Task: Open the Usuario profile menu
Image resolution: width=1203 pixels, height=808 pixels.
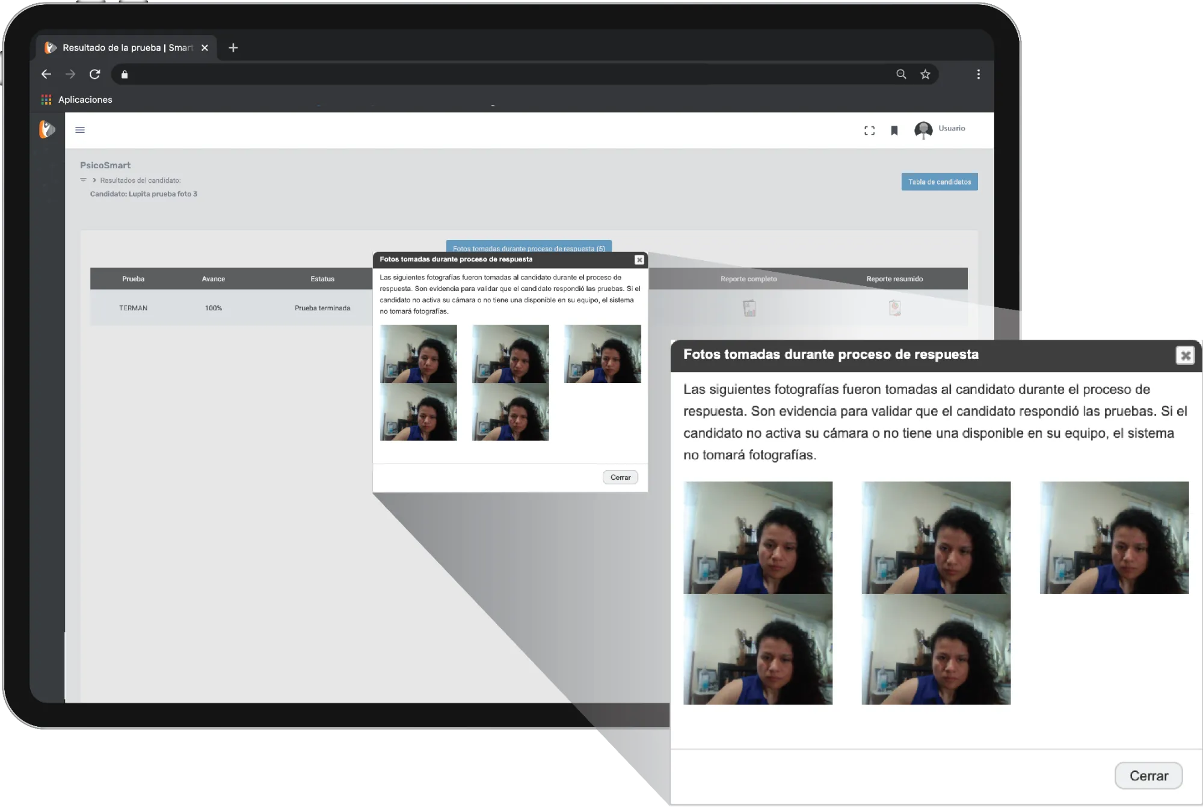Action: (x=940, y=129)
